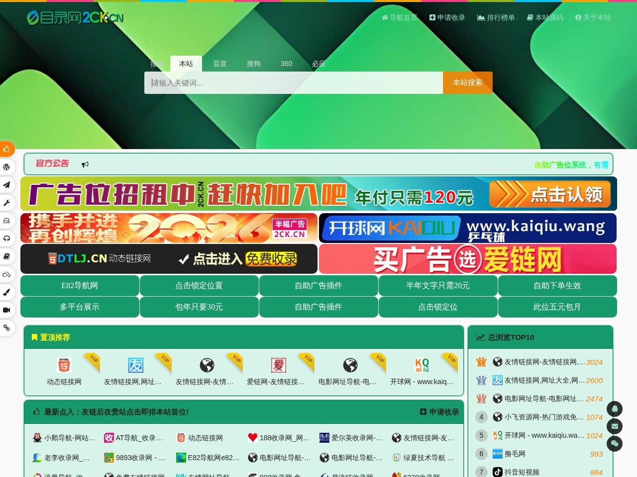Click the paintbrush icon in the sidebar
The image size is (637, 477).
point(6,292)
